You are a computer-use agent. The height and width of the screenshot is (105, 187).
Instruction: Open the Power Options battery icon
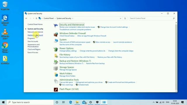pyautogui.click(x=56, y=49)
